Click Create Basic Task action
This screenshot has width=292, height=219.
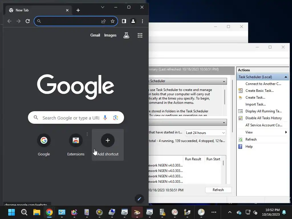tap(259, 91)
